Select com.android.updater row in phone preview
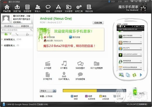Screen dimensions: 152x107 [130, 55]
